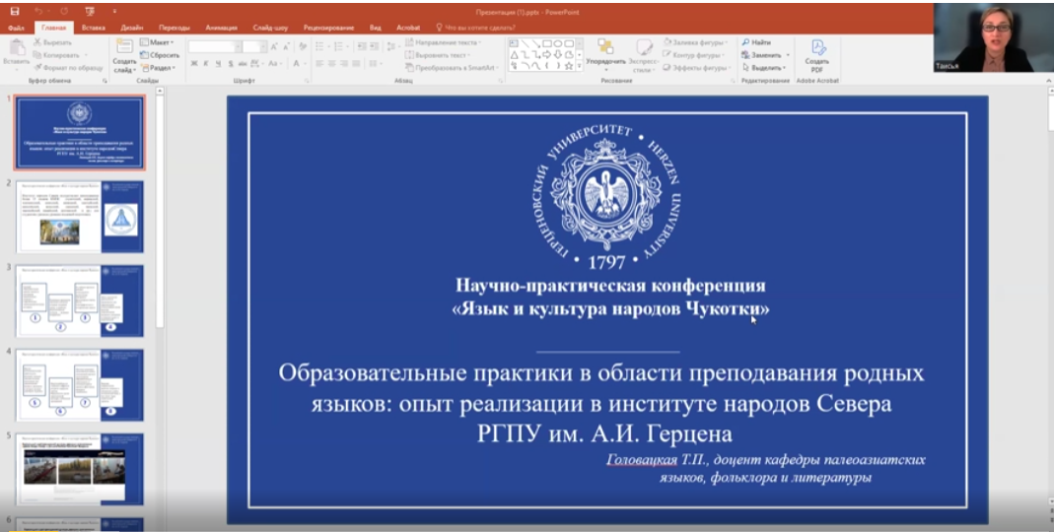Open the Файл menu
1054x532 pixels.
coord(16,28)
